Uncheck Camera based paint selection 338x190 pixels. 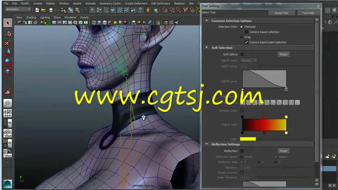[247, 42]
